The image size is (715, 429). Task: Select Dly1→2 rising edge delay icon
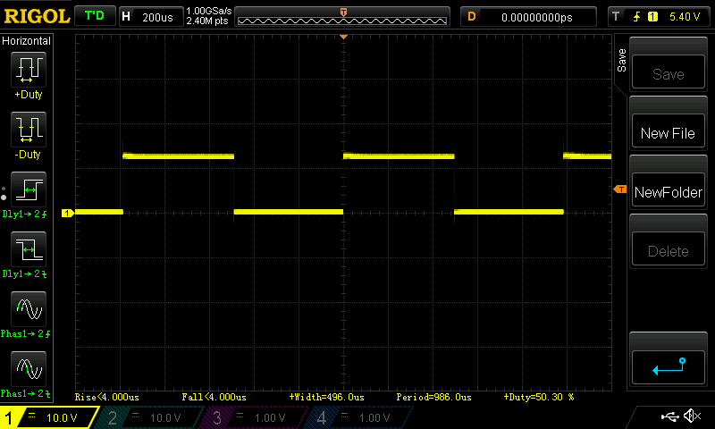29,189
